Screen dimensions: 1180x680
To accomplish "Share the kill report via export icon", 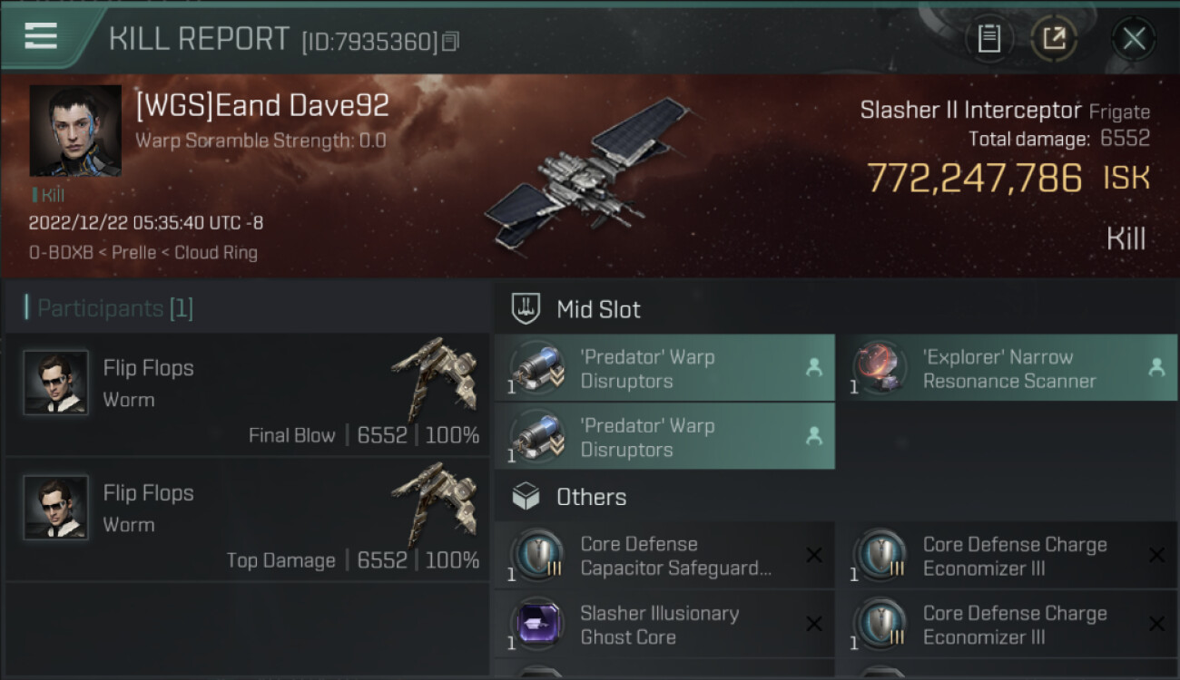I will coord(1054,38).
